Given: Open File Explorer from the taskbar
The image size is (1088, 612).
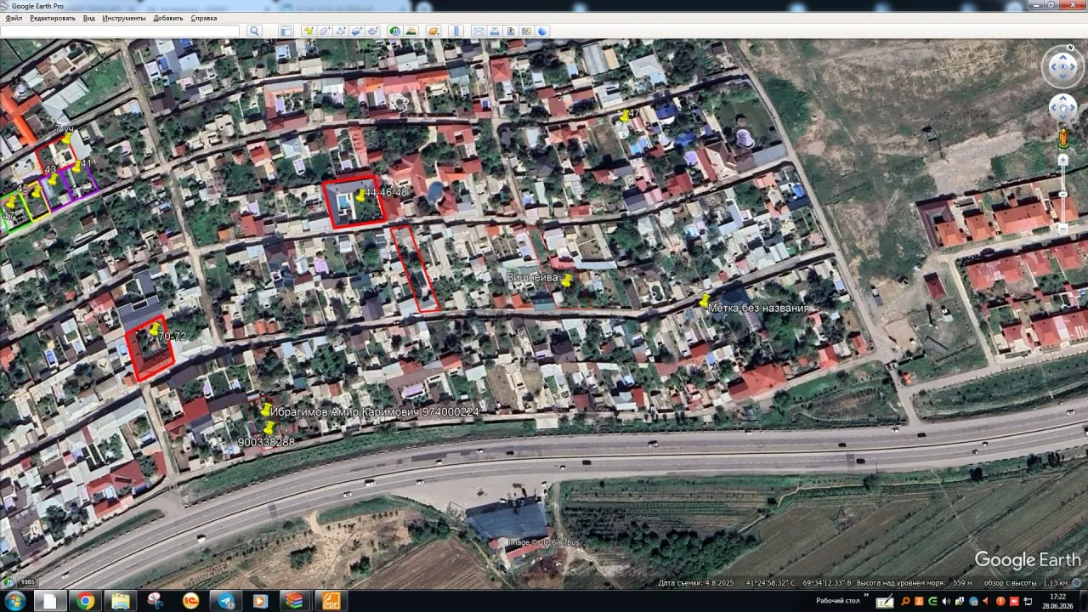Looking at the screenshot, I should click(120, 601).
